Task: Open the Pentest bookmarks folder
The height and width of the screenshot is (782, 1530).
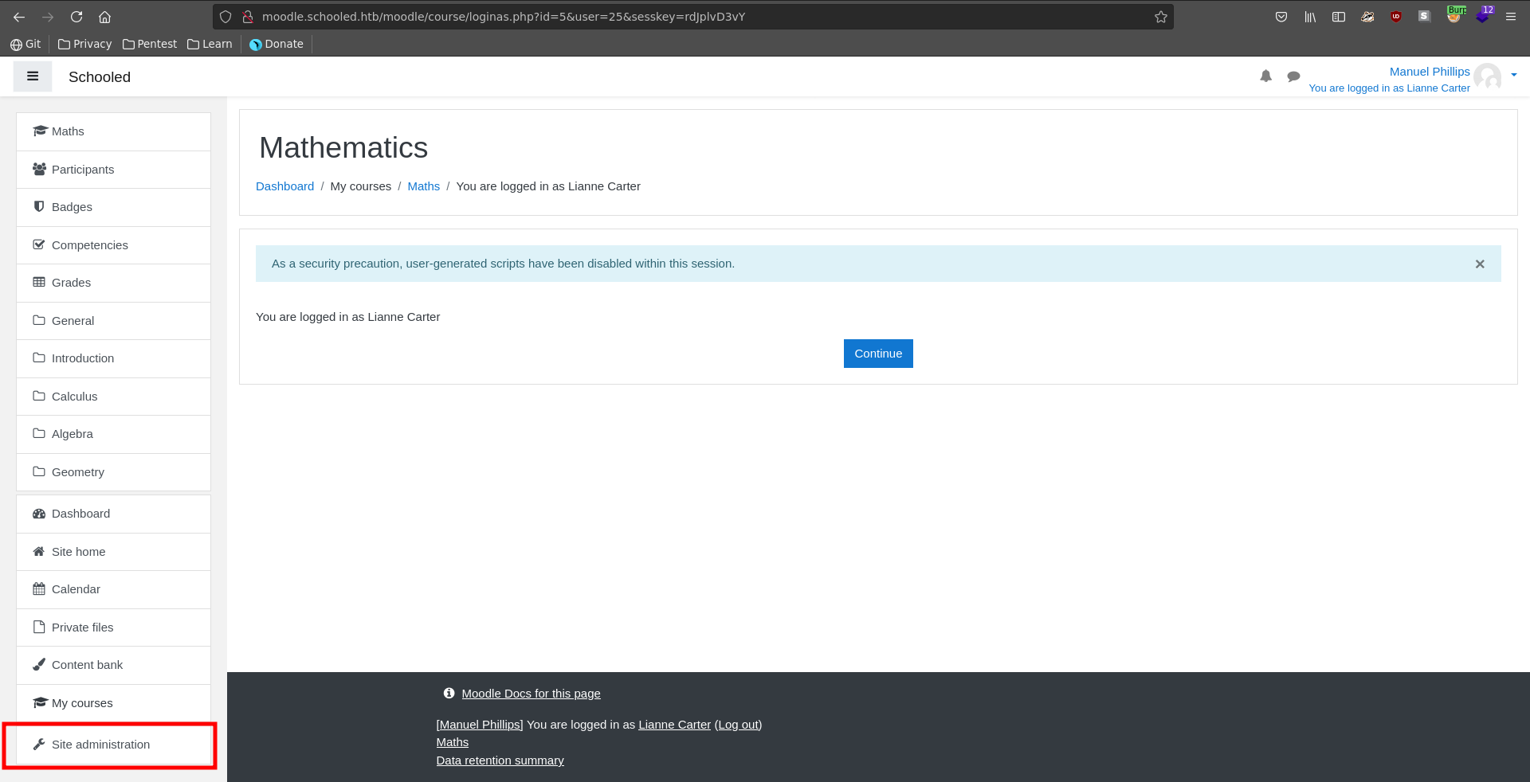Action: click(x=150, y=44)
